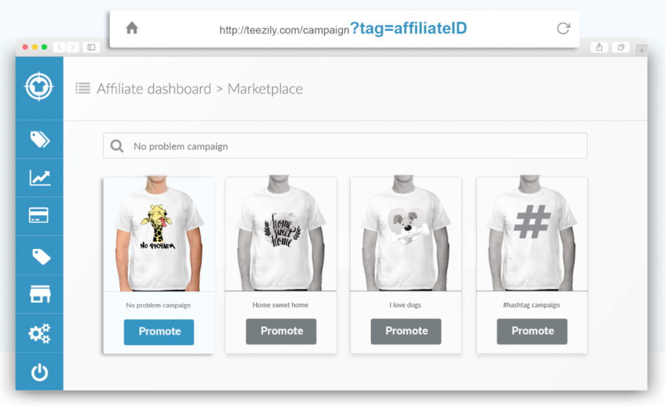Screen dimensions: 665x412
Task: Promote the #hashtag campaign
Action: (533, 331)
